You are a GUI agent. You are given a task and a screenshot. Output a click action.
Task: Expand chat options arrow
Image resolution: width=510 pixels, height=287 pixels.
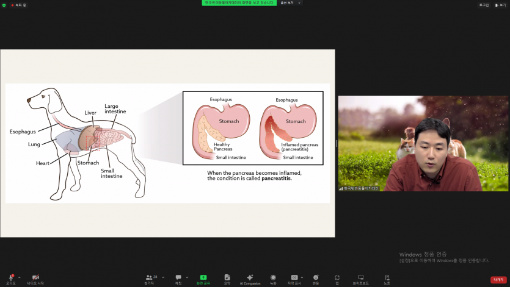187,278
